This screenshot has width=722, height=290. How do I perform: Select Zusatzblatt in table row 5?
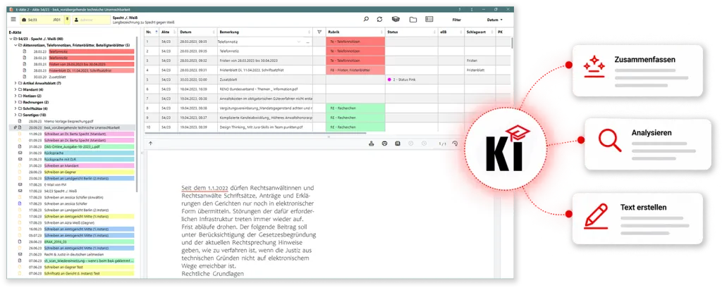(x=229, y=80)
